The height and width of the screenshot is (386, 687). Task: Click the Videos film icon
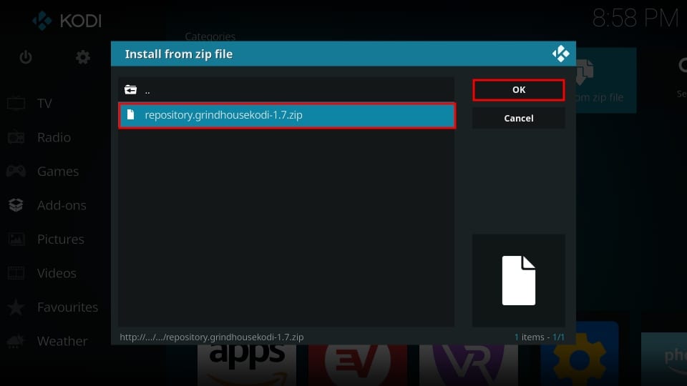pyautogui.click(x=16, y=273)
